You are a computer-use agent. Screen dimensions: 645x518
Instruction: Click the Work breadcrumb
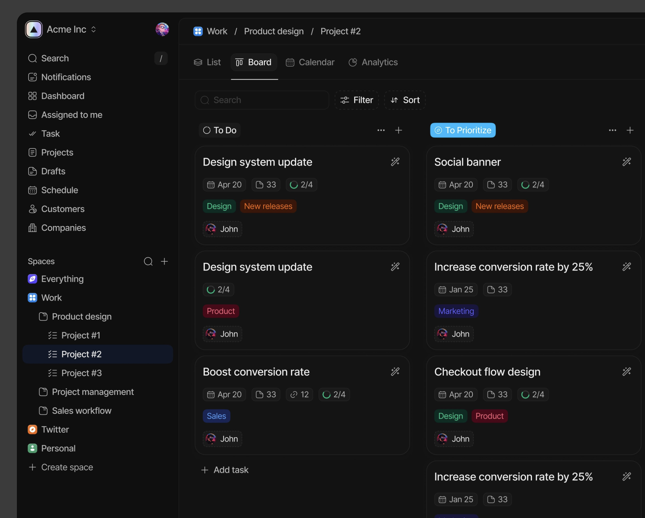[210, 31]
